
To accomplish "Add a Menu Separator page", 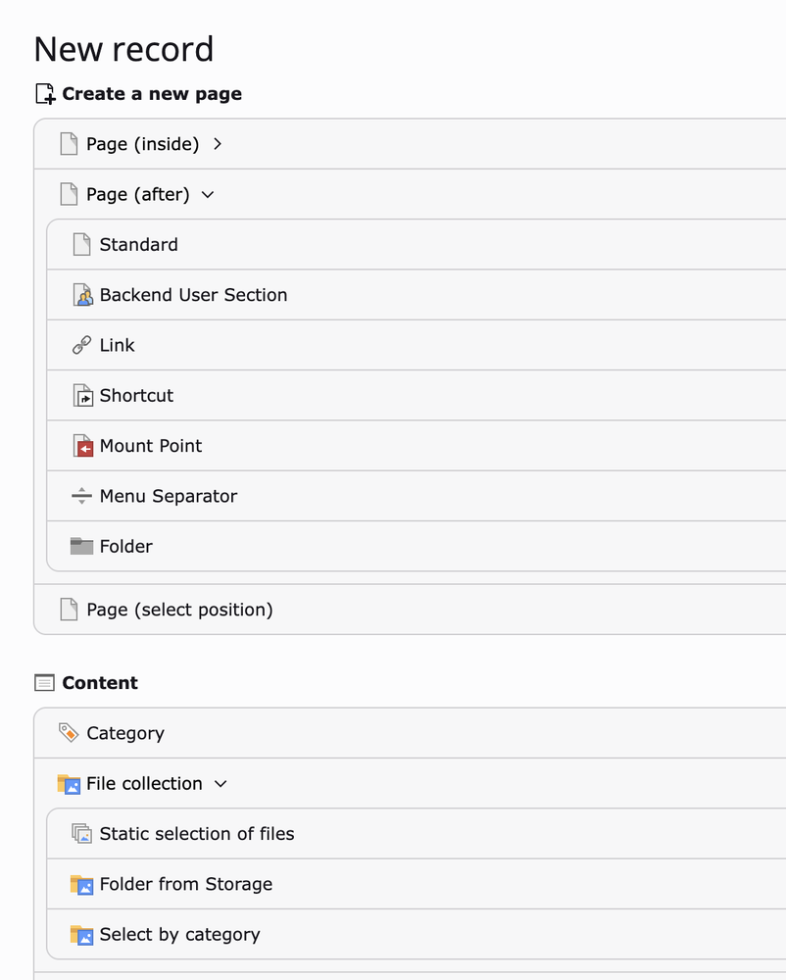I will pos(168,496).
